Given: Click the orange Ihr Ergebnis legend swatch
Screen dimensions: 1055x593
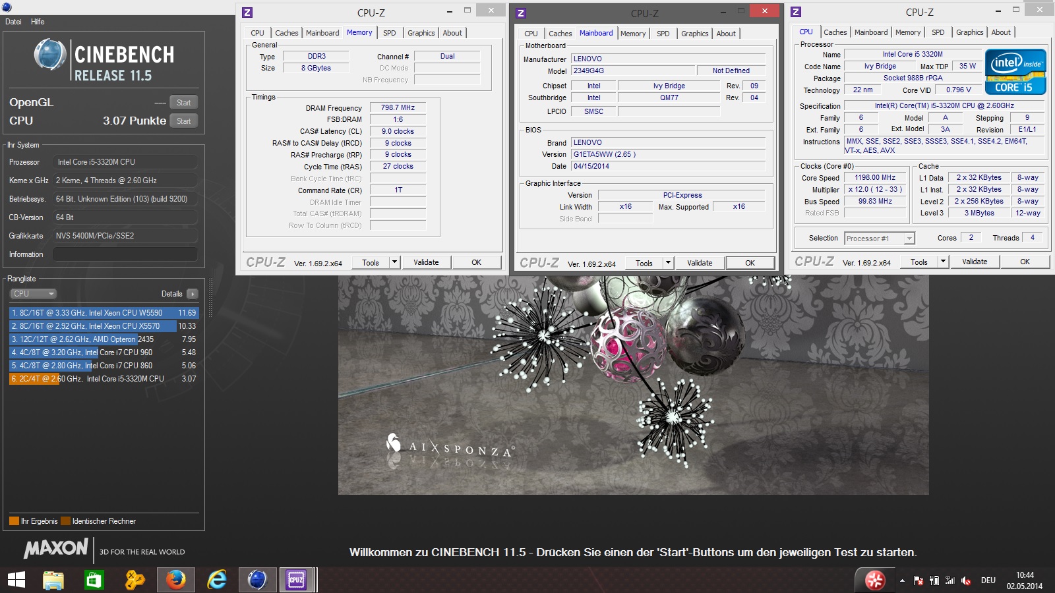Looking at the screenshot, I should pyautogui.click(x=14, y=521).
